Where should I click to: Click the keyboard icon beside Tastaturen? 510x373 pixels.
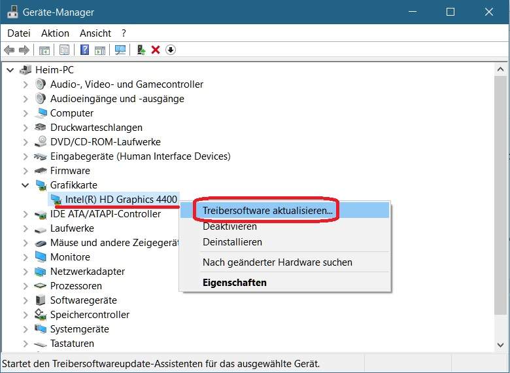pos(41,344)
